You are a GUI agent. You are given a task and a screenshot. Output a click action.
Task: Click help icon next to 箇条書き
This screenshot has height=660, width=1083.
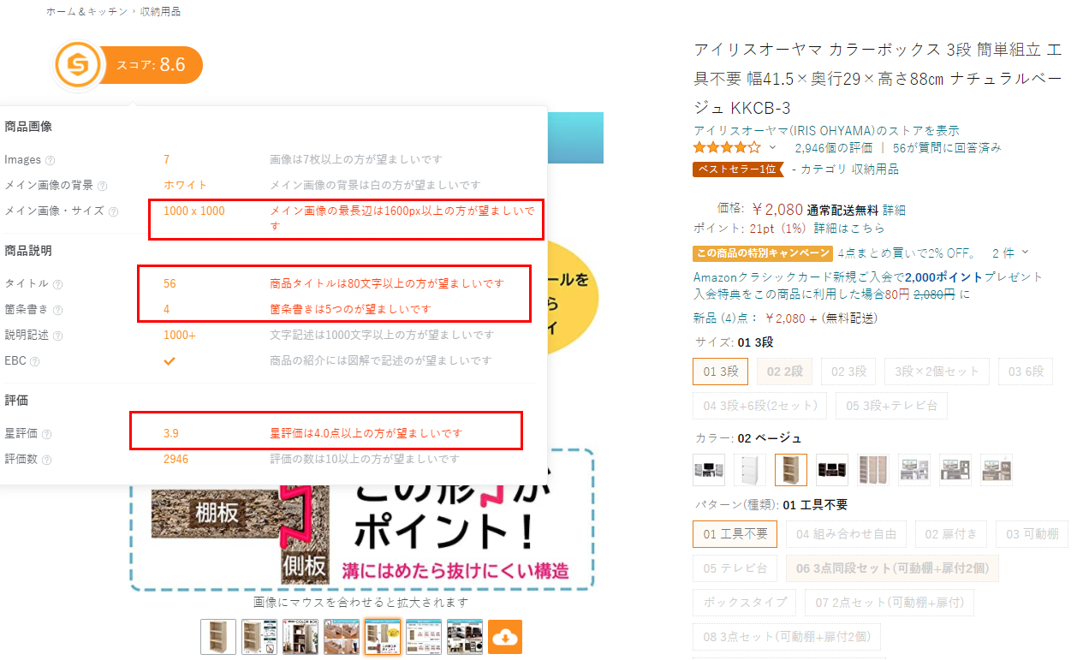[x=57, y=309]
